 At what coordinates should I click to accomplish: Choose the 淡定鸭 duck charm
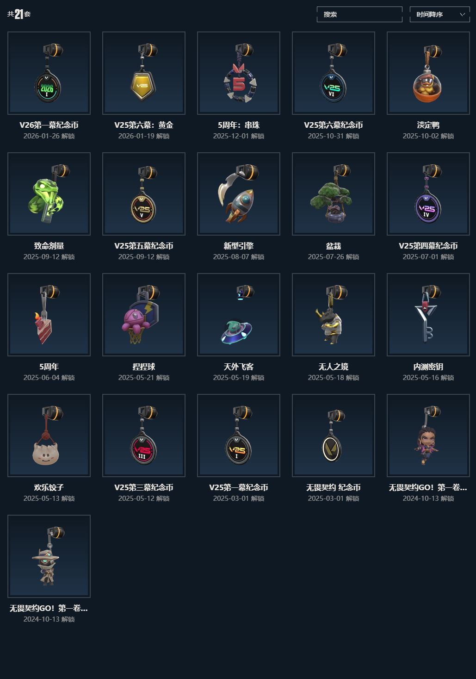(x=428, y=73)
